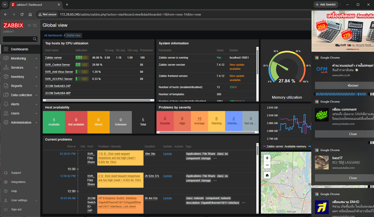Viewport: 374px width, 217px height.
Task: Click the green Available tile in Host availability
Action: tap(54, 122)
